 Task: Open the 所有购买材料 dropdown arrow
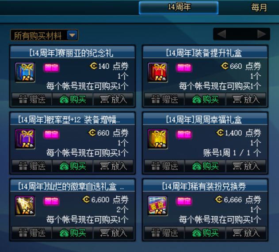coord(72,35)
